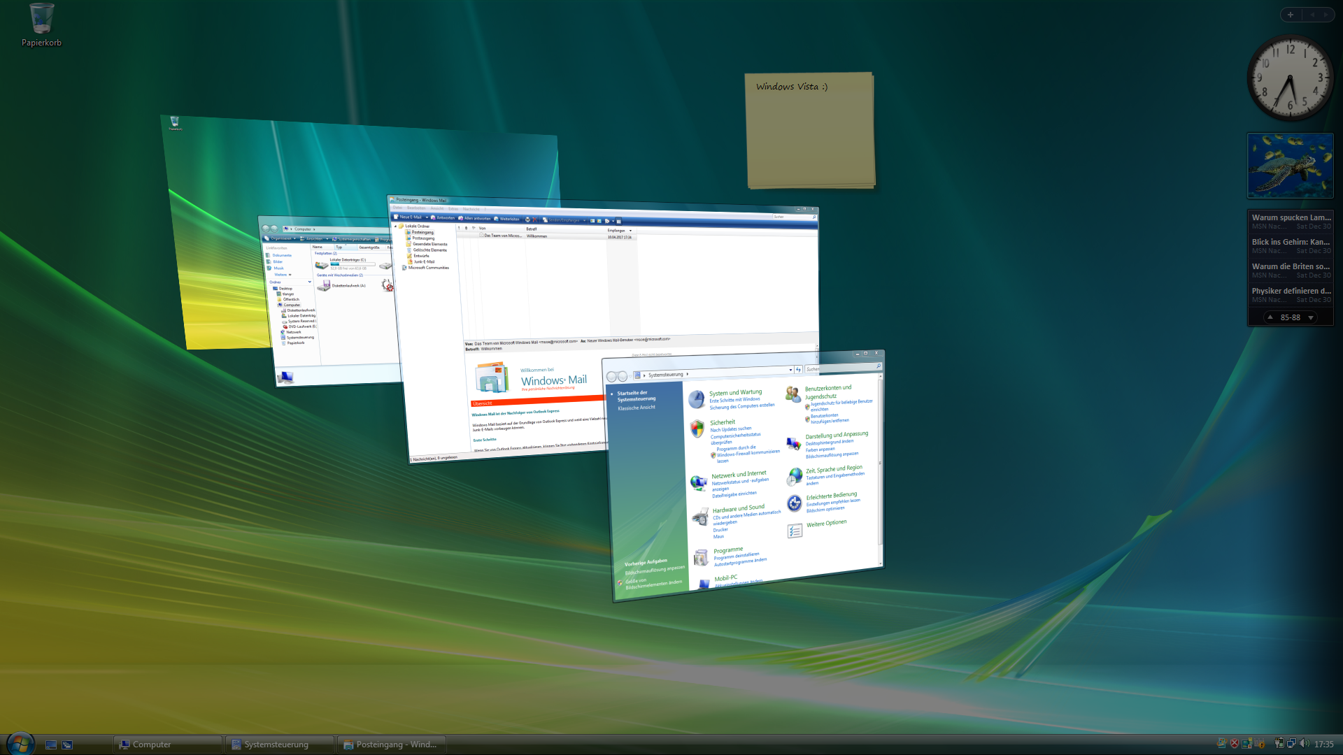Click the Start orb on the taskbar
Image resolution: width=1343 pixels, height=755 pixels.
(x=20, y=743)
